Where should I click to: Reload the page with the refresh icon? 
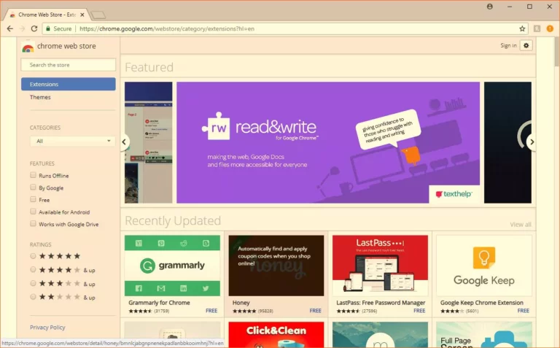point(34,28)
